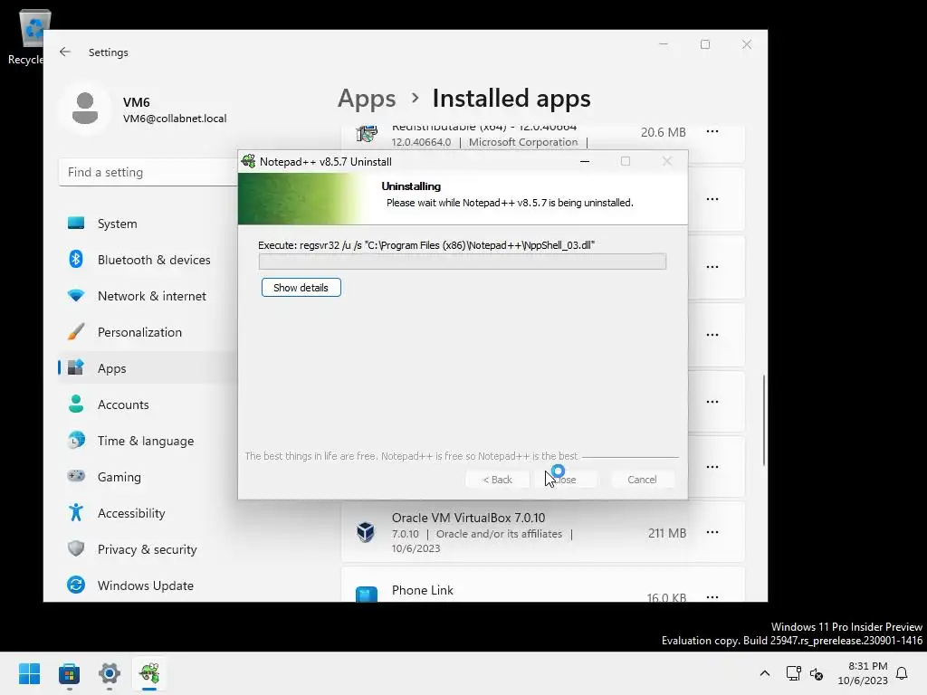Click the Oracle VM VirtualBox 7.0.10 title text
927x695 pixels.
click(468, 518)
